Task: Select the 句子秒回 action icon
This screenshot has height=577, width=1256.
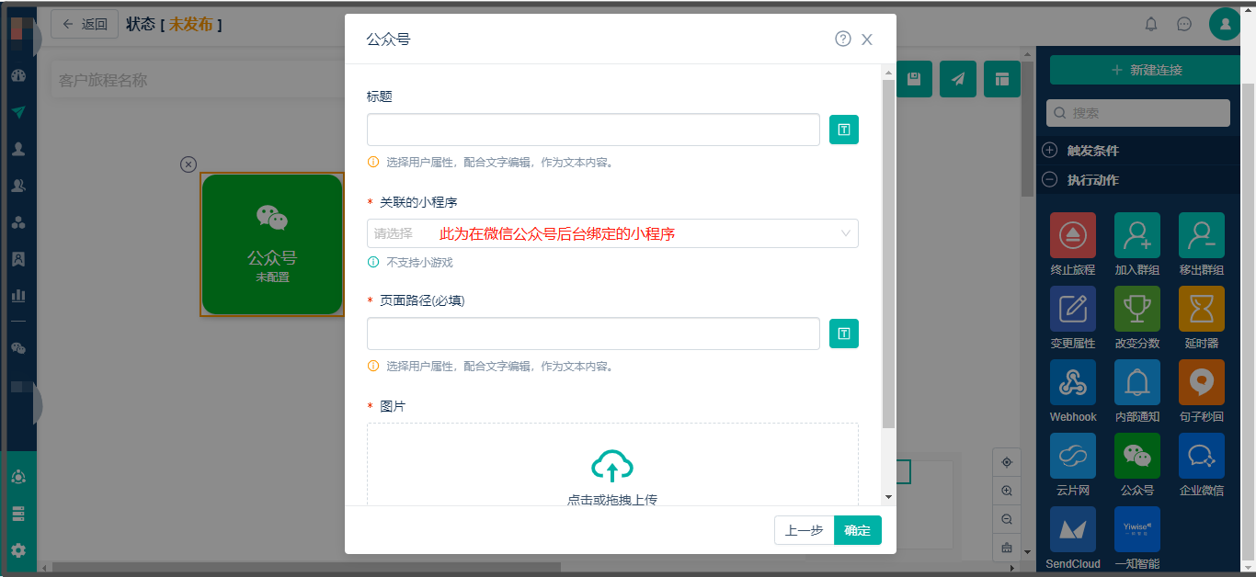Action: click(1202, 382)
